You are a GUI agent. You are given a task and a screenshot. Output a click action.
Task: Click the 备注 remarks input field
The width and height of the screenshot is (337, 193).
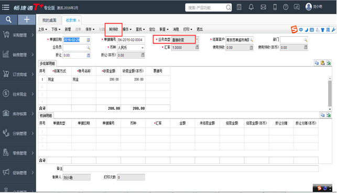click(191, 169)
